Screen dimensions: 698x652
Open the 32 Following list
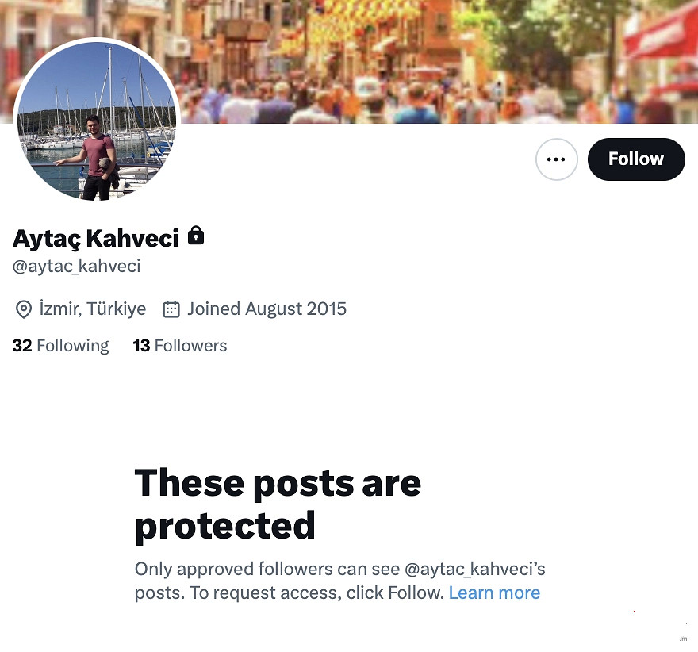(61, 346)
